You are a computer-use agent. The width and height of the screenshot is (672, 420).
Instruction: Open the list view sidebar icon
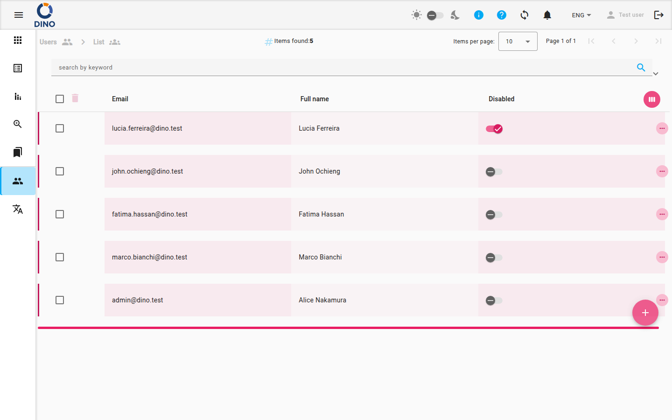point(18,68)
